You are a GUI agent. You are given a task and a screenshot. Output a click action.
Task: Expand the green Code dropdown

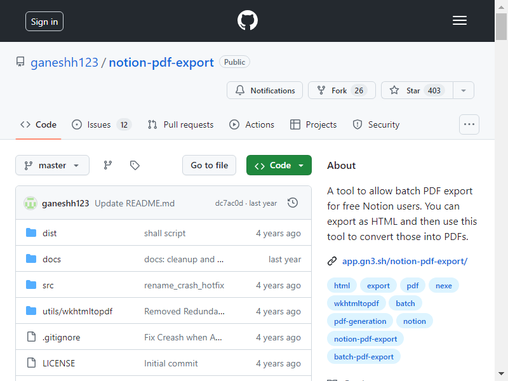pyautogui.click(x=279, y=165)
